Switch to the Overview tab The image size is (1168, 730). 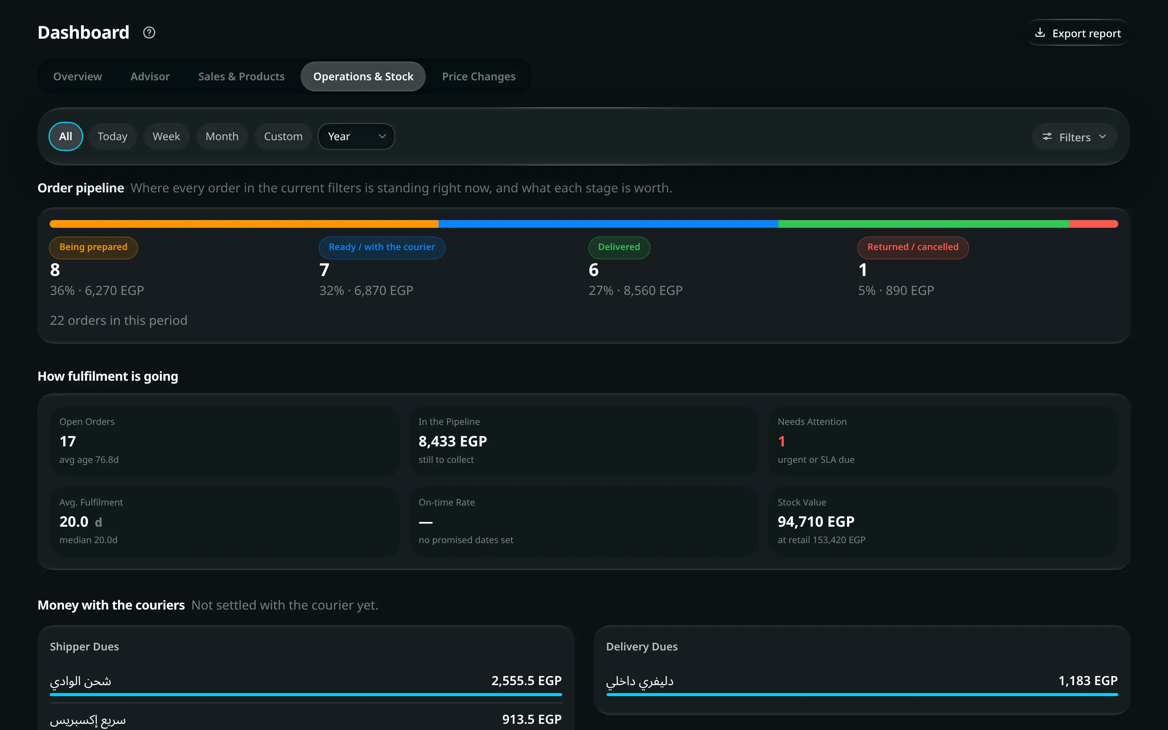78,77
